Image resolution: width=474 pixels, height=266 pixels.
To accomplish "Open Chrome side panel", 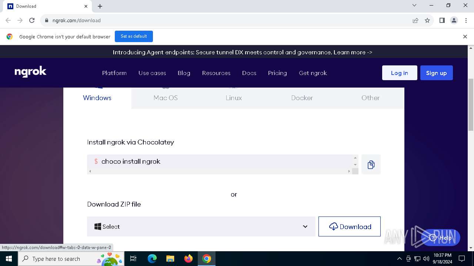I will tap(442, 20).
